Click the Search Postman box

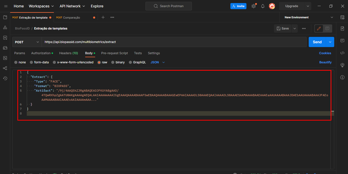point(168,6)
